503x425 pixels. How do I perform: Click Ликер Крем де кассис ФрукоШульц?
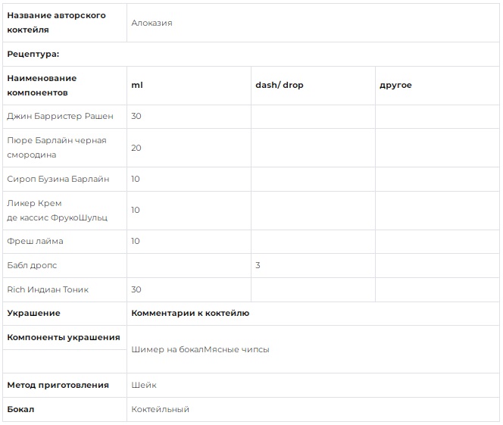tap(57, 211)
